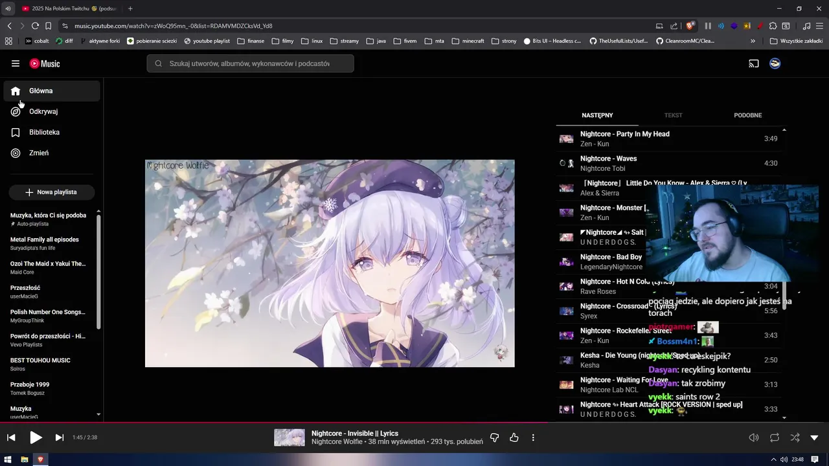Open the minecraft bookmarks folder

(468, 41)
